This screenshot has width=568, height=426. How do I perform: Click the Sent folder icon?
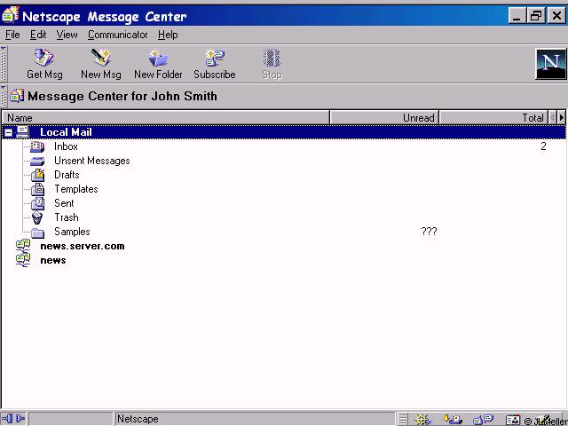click(x=37, y=203)
